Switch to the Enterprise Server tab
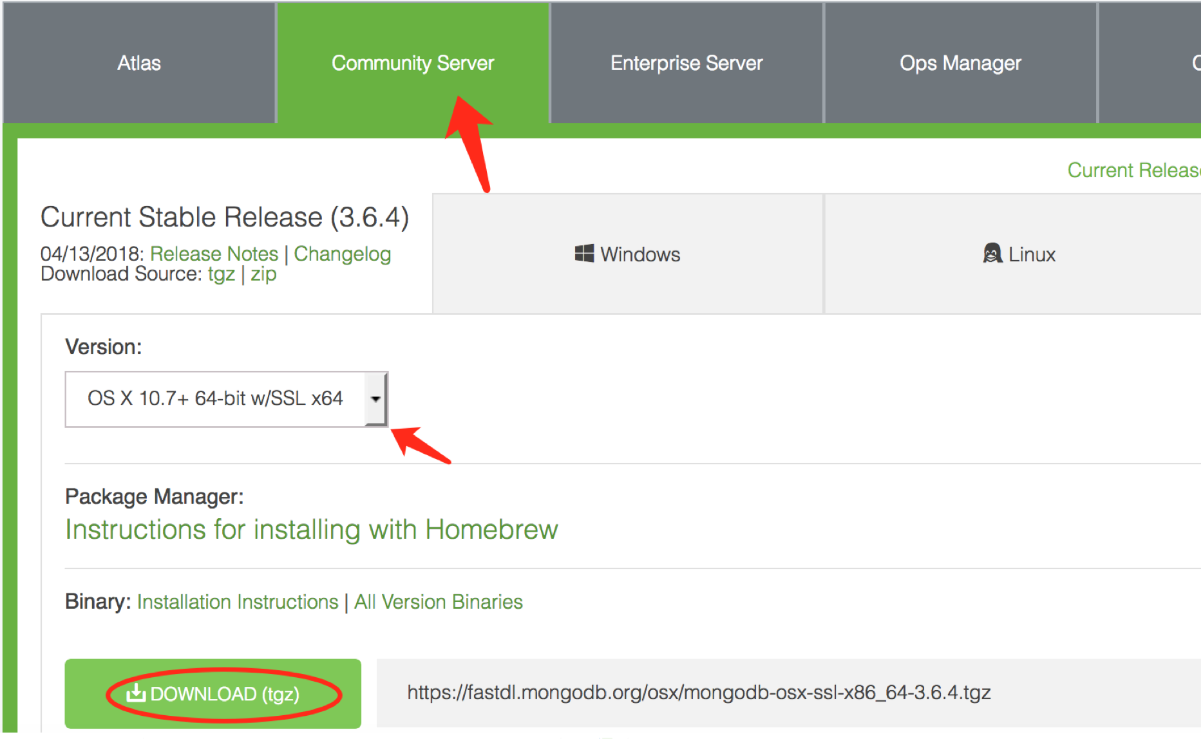The width and height of the screenshot is (1203, 739). (x=687, y=63)
